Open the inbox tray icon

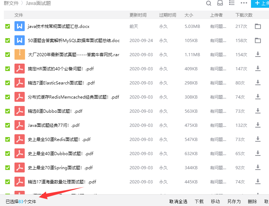(x=220, y=3)
